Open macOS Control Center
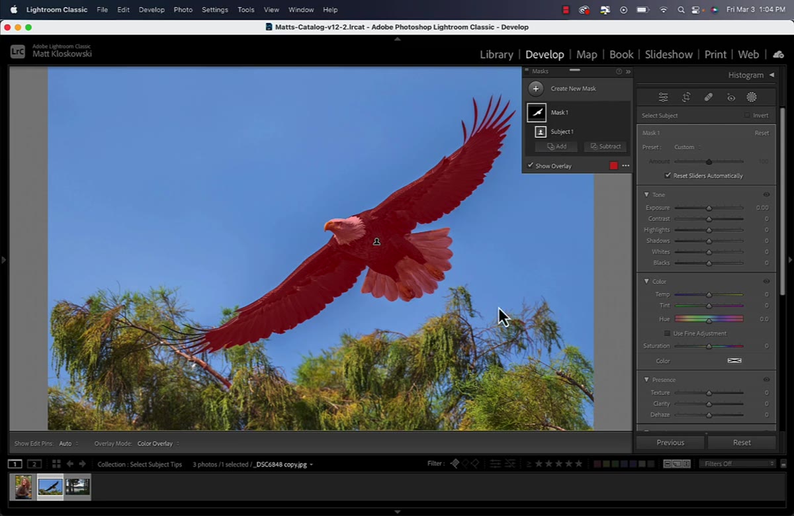 click(695, 10)
